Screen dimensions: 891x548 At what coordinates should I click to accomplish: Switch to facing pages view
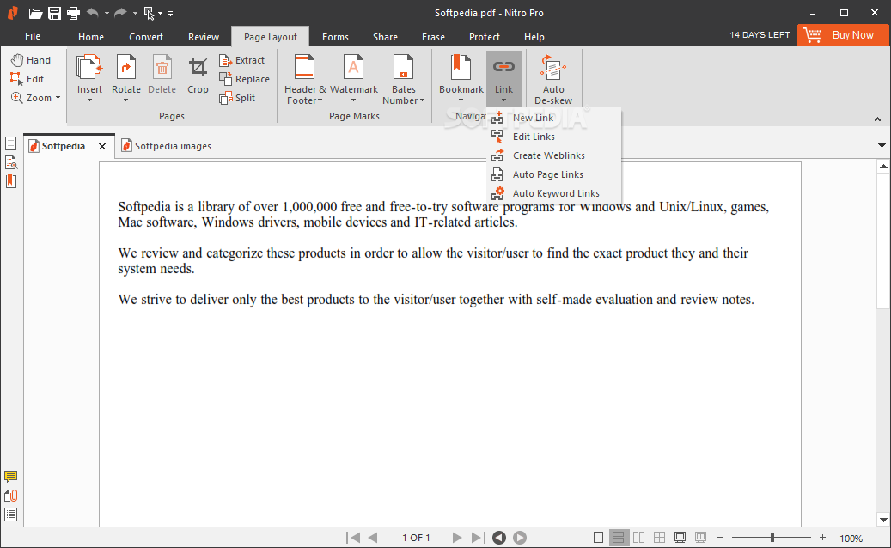coord(638,538)
